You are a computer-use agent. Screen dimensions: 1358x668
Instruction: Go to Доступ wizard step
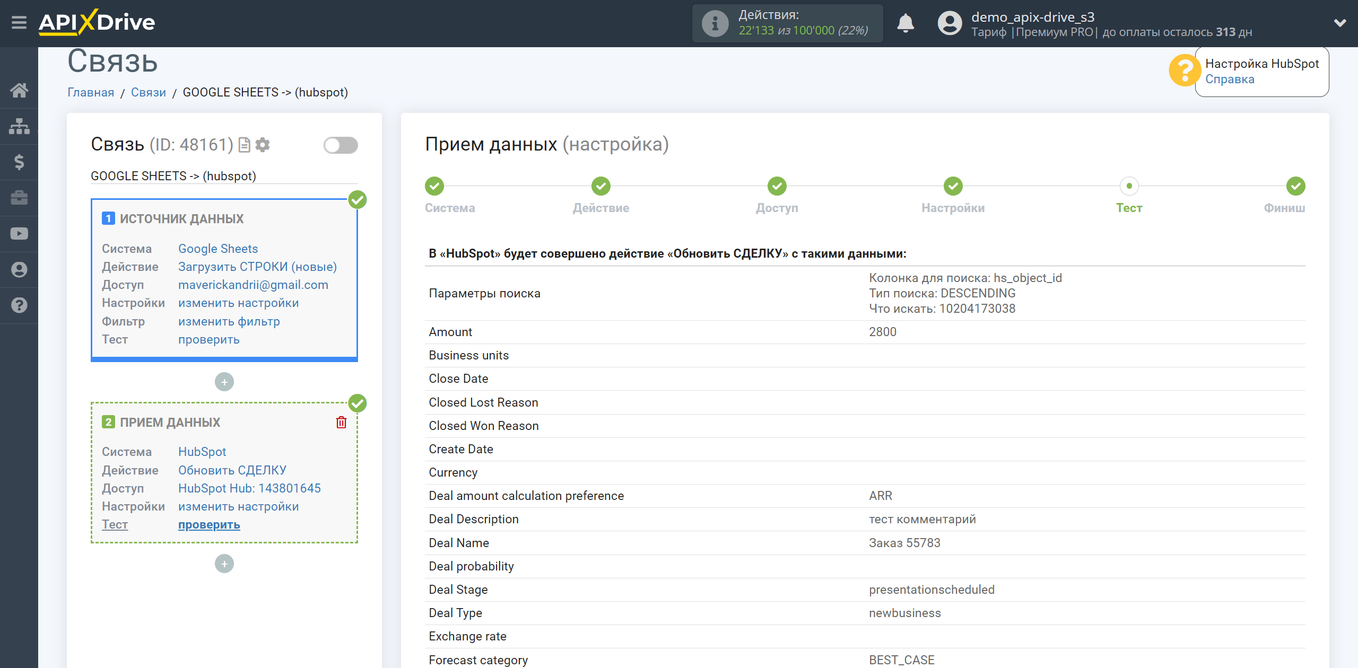[777, 186]
